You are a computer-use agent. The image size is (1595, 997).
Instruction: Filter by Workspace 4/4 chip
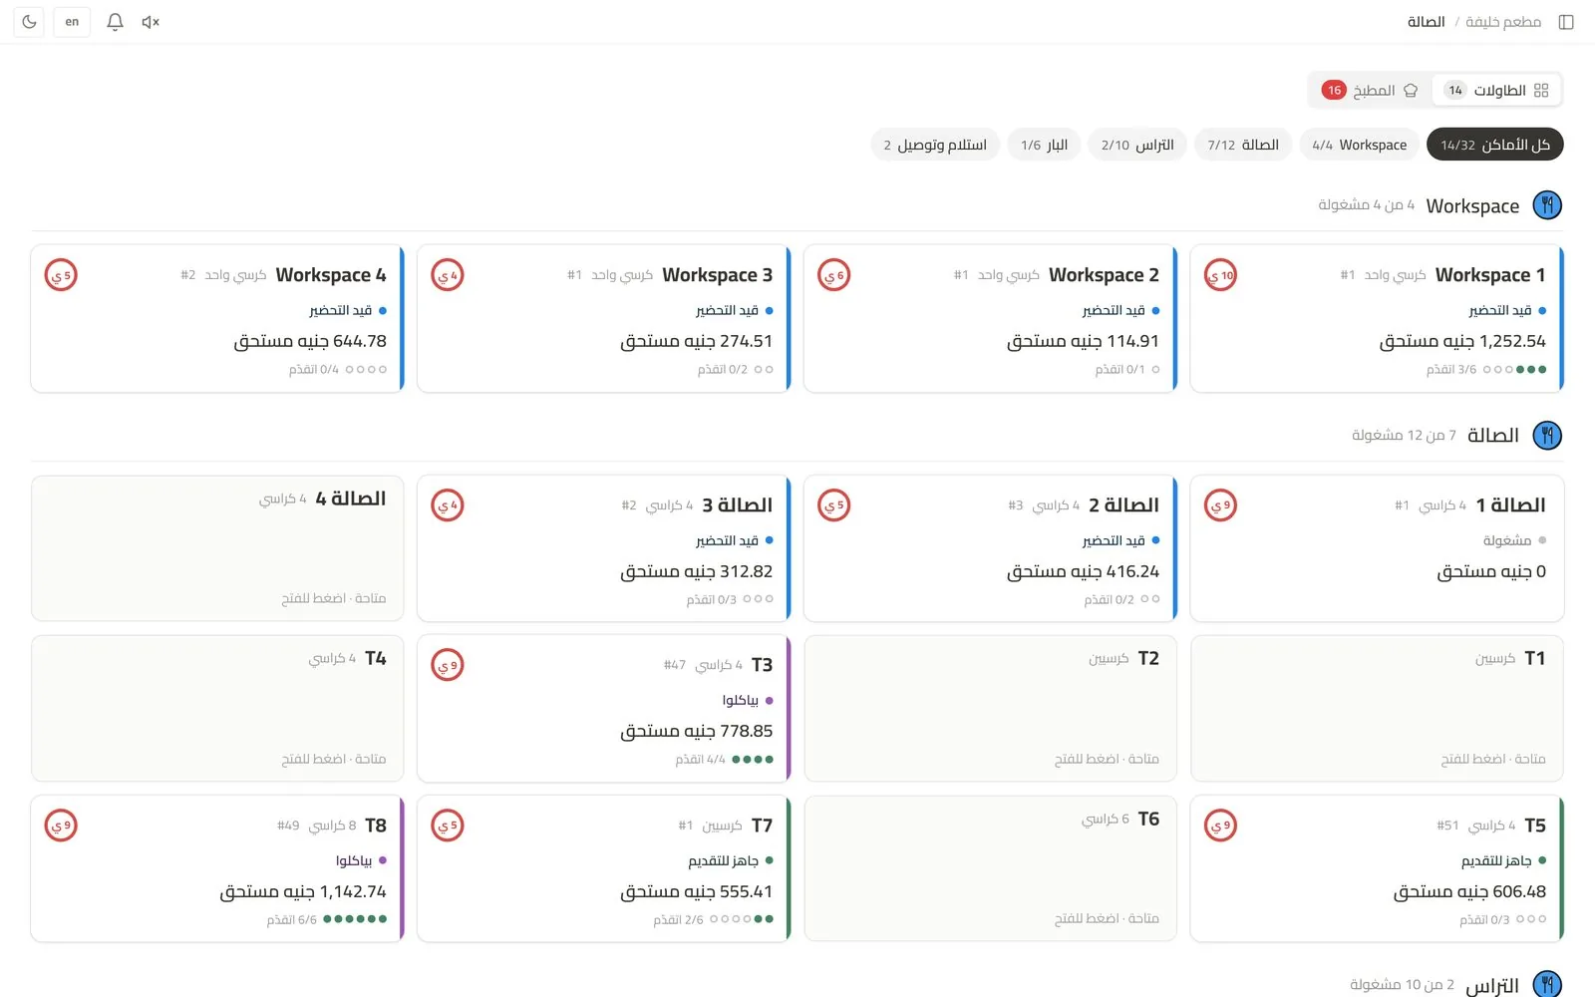click(1360, 145)
